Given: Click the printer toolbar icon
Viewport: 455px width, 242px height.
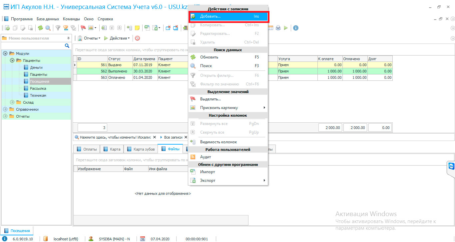Looking at the screenshot, I should point(278,28).
